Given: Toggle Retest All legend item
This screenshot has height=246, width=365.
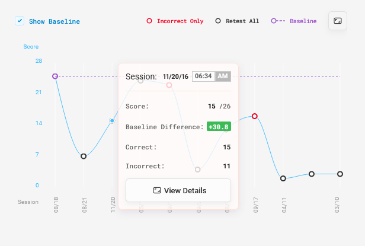Looking at the screenshot, I should pyautogui.click(x=237, y=21).
